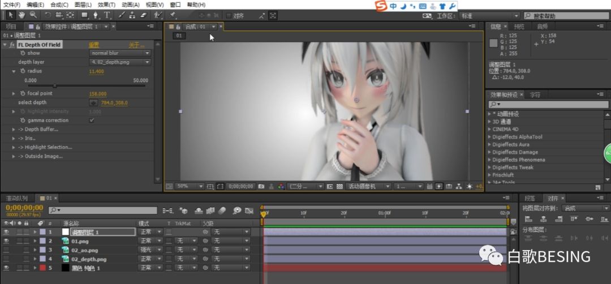Open the 活动摄像机 camera view dropdown
Screen dimensions: 611x284
coord(368,187)
